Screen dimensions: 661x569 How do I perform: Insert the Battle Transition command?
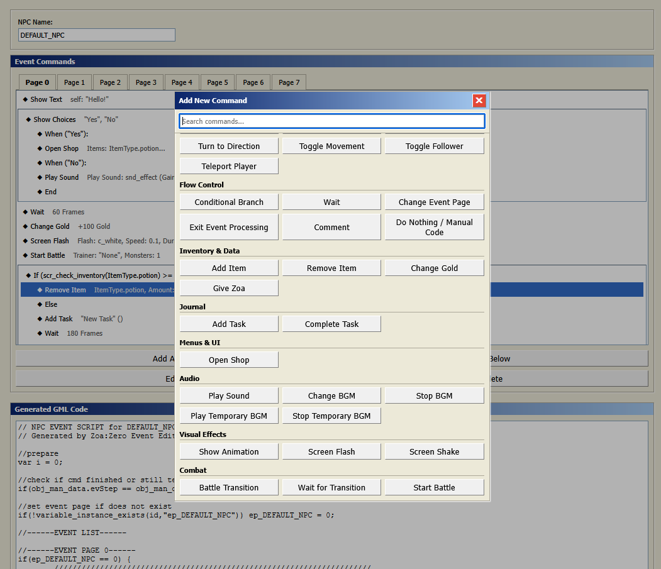pyautogui.click(x=229, y=487)
